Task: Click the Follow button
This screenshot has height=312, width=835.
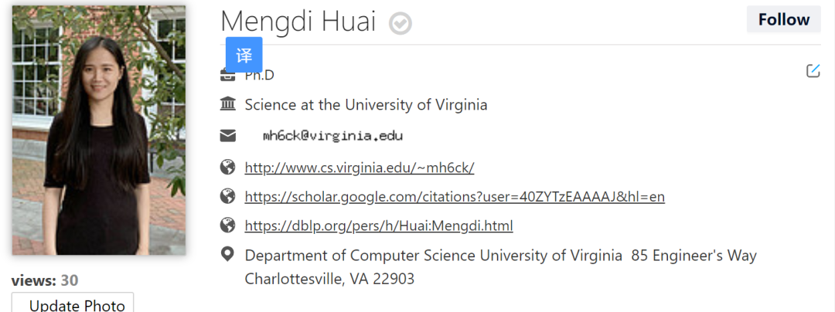Action: click(x=783, y=20)
